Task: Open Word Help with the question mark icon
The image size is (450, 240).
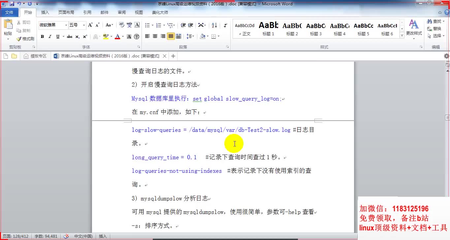Action: 446,12
